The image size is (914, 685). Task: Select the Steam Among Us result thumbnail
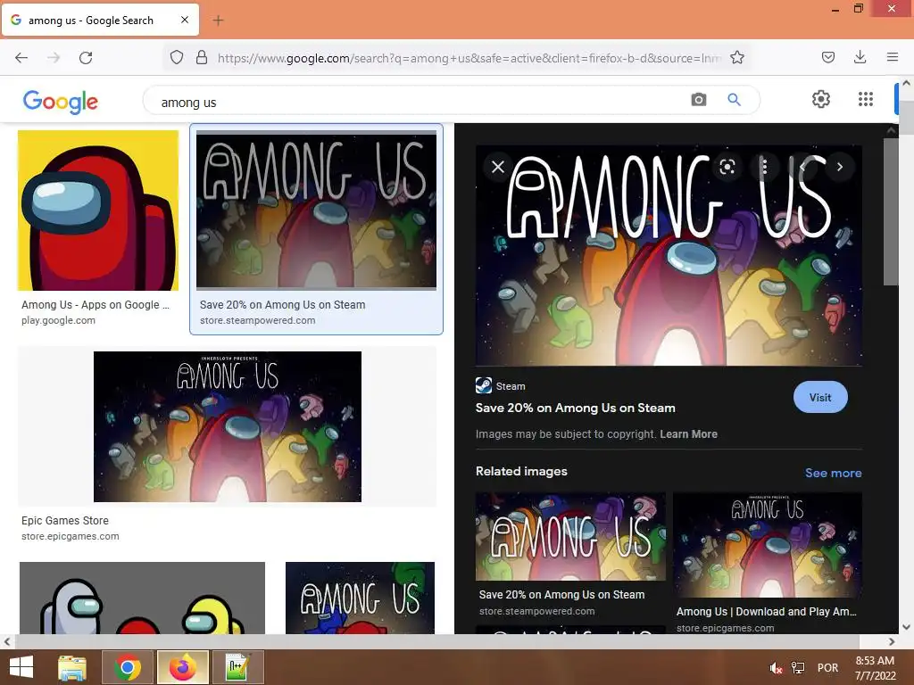click(317, 210)
